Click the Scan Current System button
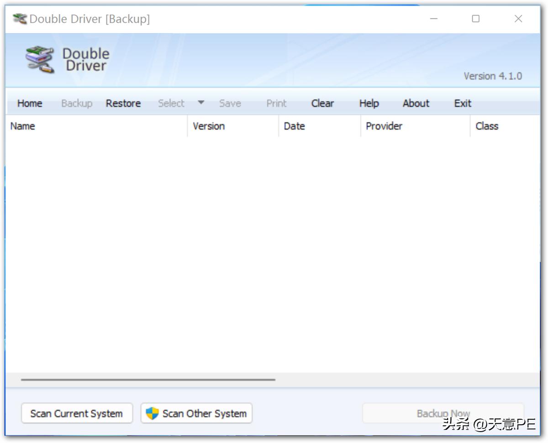Viewport: 548px width, 443px height. (77, 413)
